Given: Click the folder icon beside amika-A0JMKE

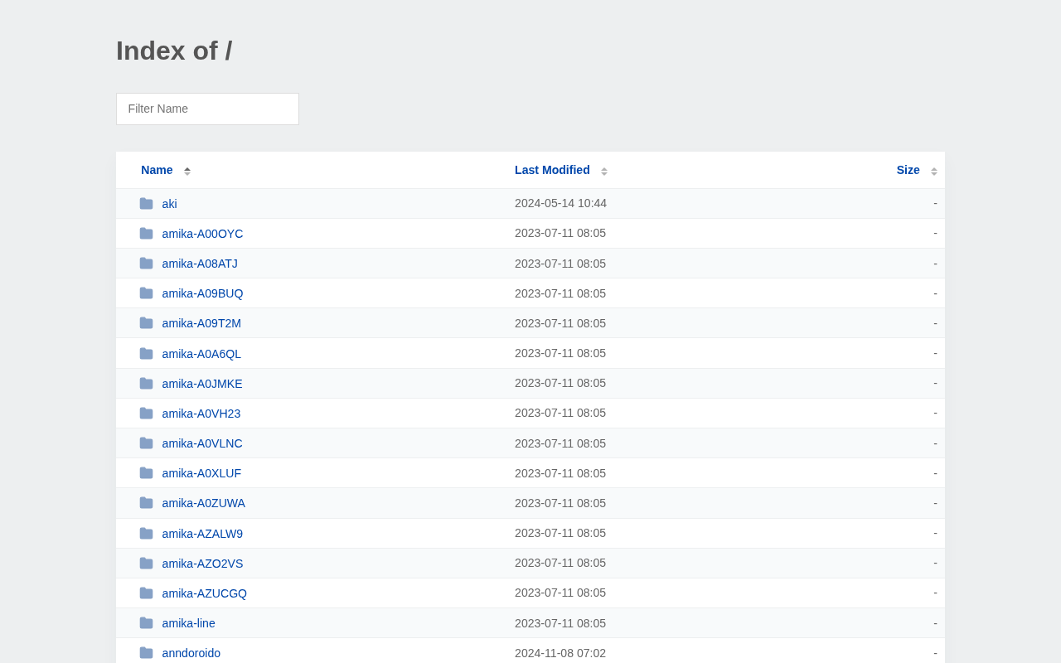Looking at the screenshot, I should pyautogui.click(x=146, y=384).
